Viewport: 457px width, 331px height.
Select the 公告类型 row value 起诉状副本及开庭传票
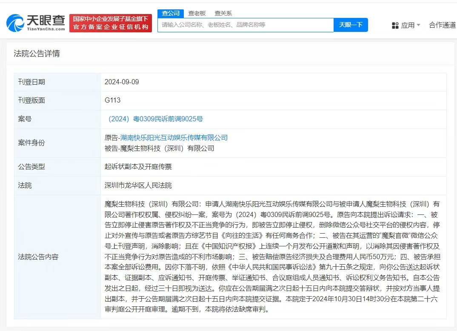[x=139, y=167]
